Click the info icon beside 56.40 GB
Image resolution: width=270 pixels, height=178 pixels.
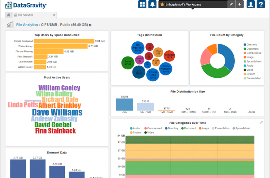[x=90, y=25]
